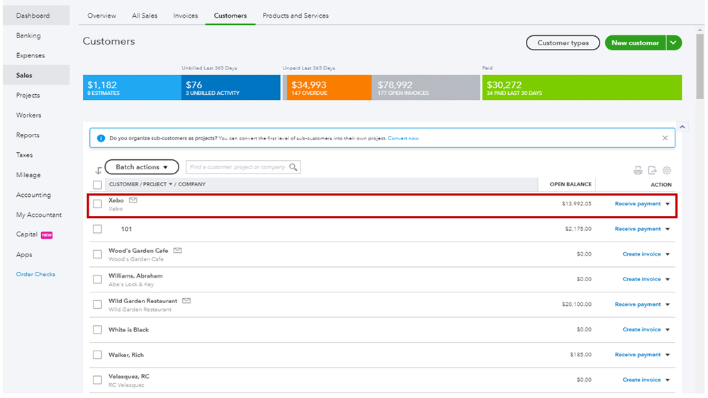
Task: Open the Walker, Rich customer name
Action: (x=126, y=355)
